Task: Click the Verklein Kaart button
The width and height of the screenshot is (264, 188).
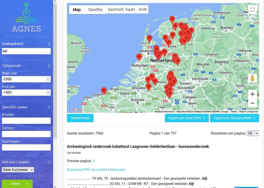Action: pos(80,118)
